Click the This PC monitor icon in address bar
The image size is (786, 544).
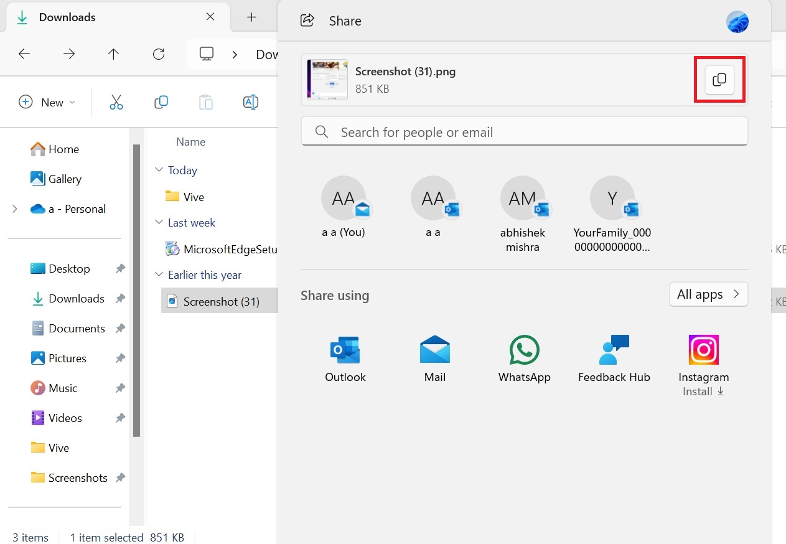pos(207,54)
